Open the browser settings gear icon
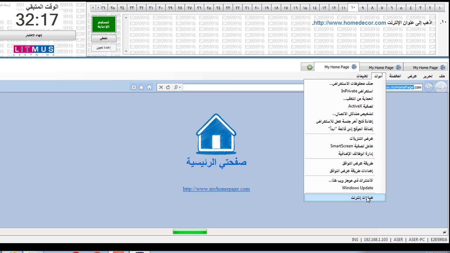This screenshot has width=450, height=253. 134,87
